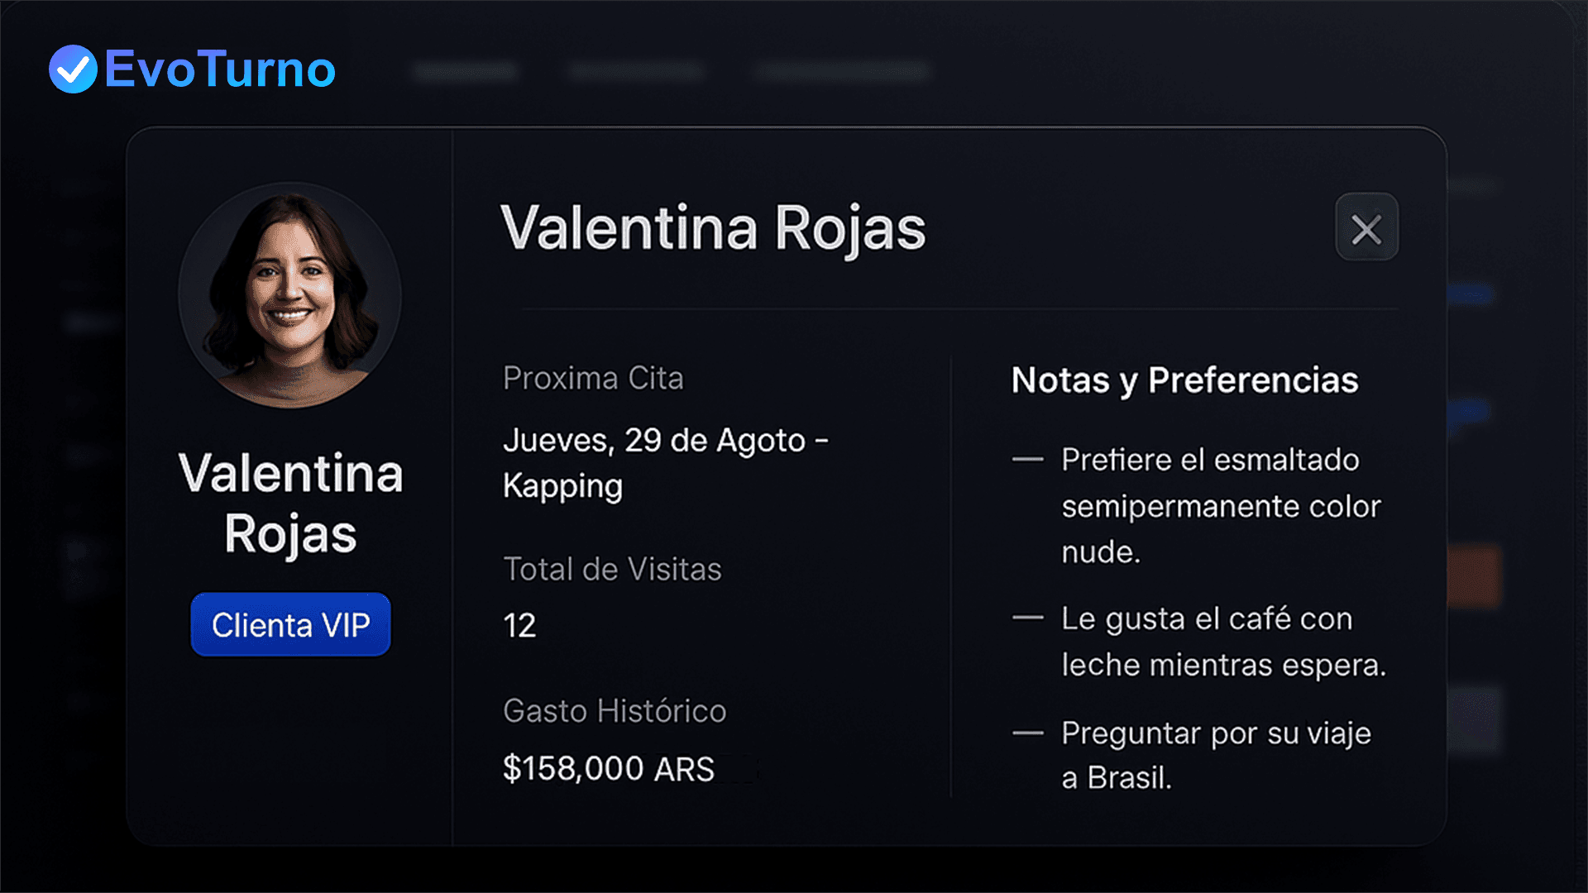Click the rightmost blurred header navigation item
The image size is (1588, 893).
point(843,72)
